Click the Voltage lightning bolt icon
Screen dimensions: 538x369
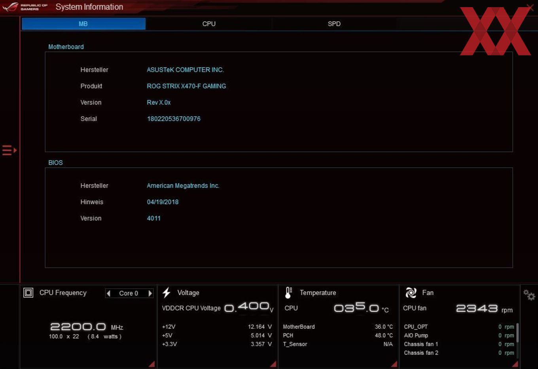(167, 293)
